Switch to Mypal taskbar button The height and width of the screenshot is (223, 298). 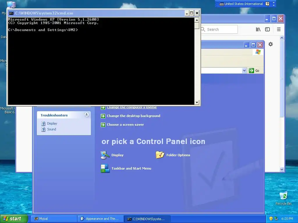[x=54, y=219]
